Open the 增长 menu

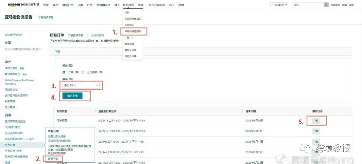[117, 5]
